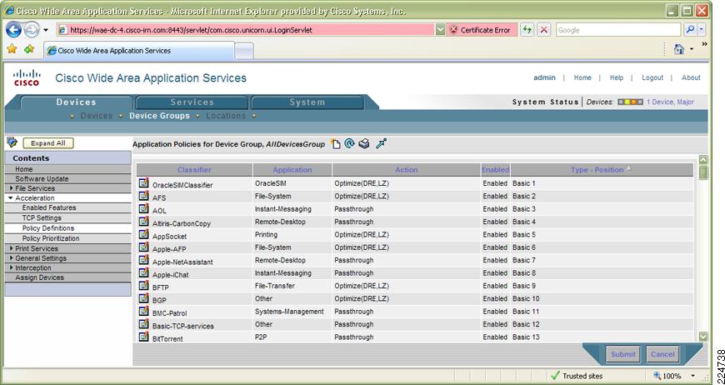
Task: Click the browser Stop icon
Action: coord(543,30)
